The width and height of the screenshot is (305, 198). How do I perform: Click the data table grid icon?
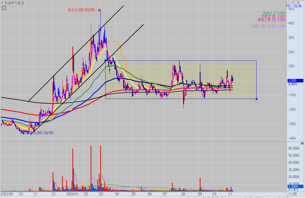coord(4,8)
